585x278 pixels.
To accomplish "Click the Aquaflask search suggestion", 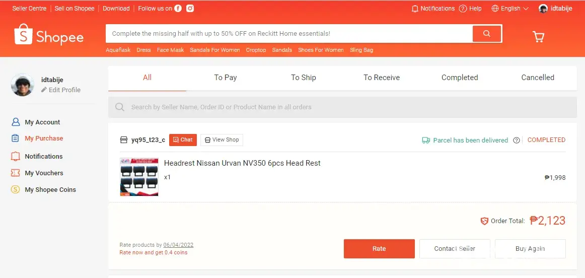I will click(118, 50).
